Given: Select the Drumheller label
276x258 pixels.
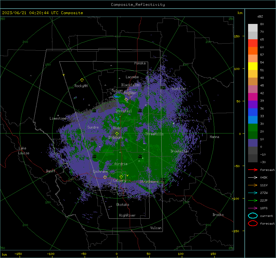Looking at the screenshot, I should point(180,151).
